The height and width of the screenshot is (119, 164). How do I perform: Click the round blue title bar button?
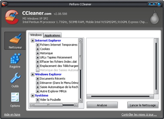coord(159,4)
